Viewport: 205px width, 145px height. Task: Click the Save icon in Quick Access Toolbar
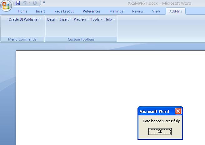pos(18,3)
